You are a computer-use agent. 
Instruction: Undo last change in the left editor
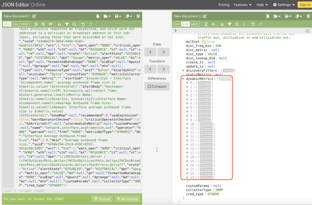(x=83, y=24)
